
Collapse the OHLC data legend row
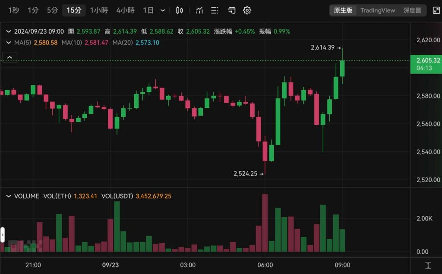(8, 31)
